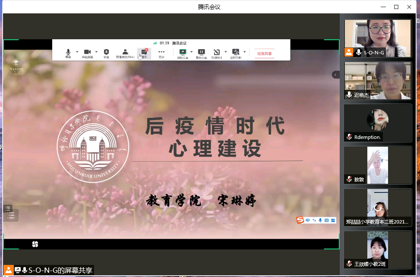Click the Sogou input method S icon
Image resolution: width=420 pixels, height=277 pixels.
click(300, 220)
